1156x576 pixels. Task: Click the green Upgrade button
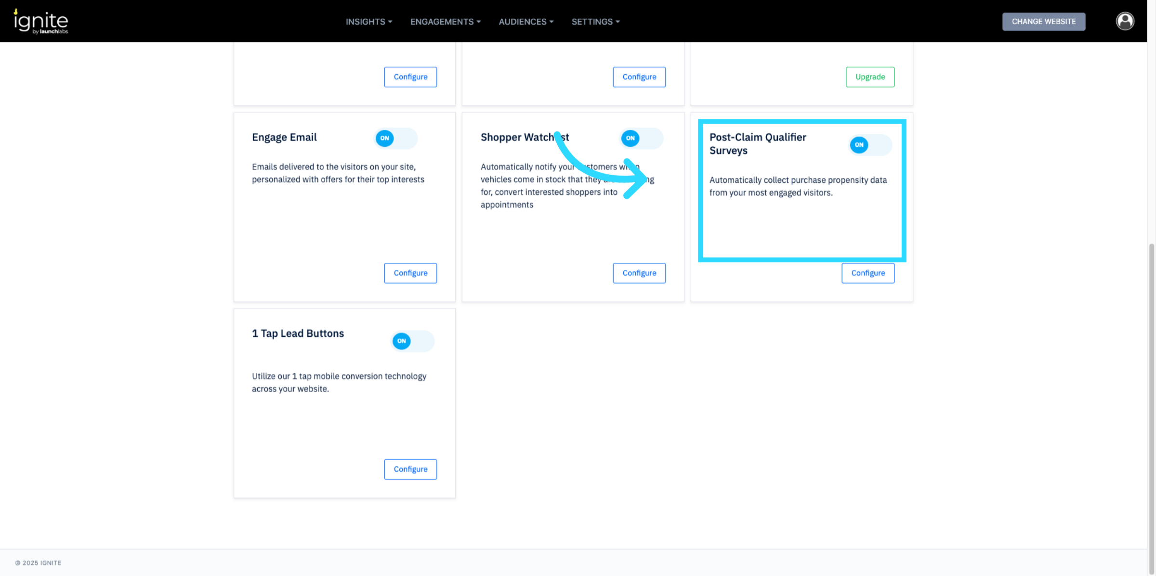(870, 77)
